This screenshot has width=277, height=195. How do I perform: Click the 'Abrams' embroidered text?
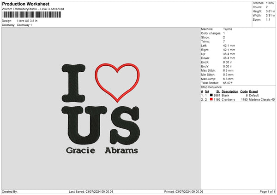tap(121, 150)
